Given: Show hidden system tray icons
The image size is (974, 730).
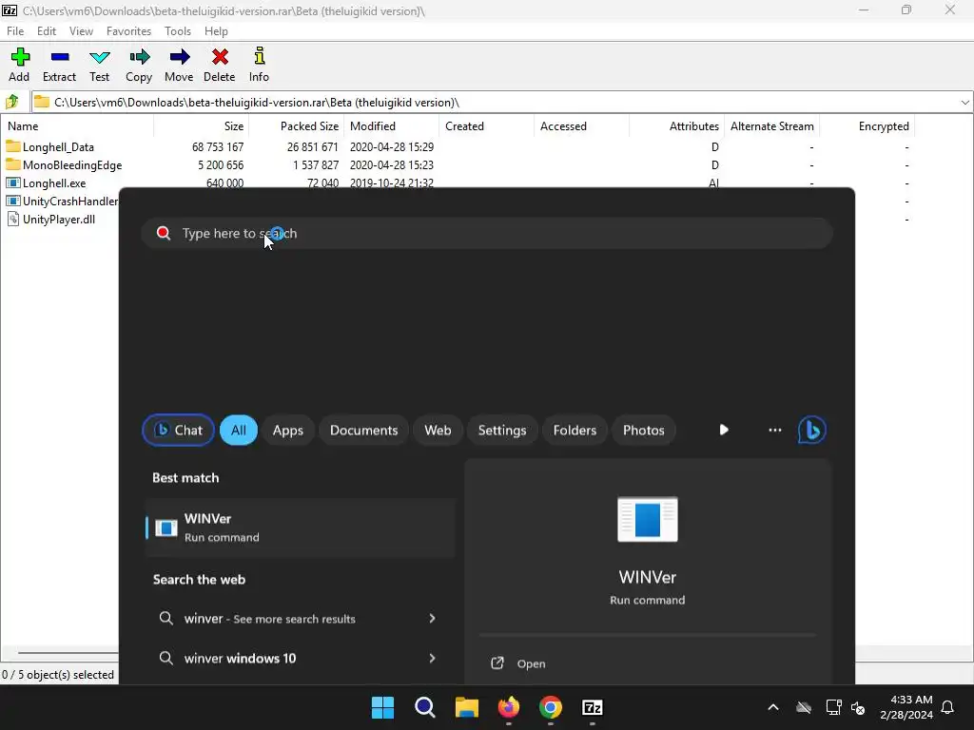Looking at the screenshot, I should point(773,707).
